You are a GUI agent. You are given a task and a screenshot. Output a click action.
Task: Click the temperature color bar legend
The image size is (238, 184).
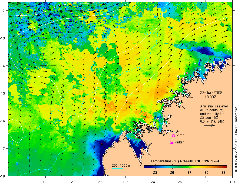point(185,167)
